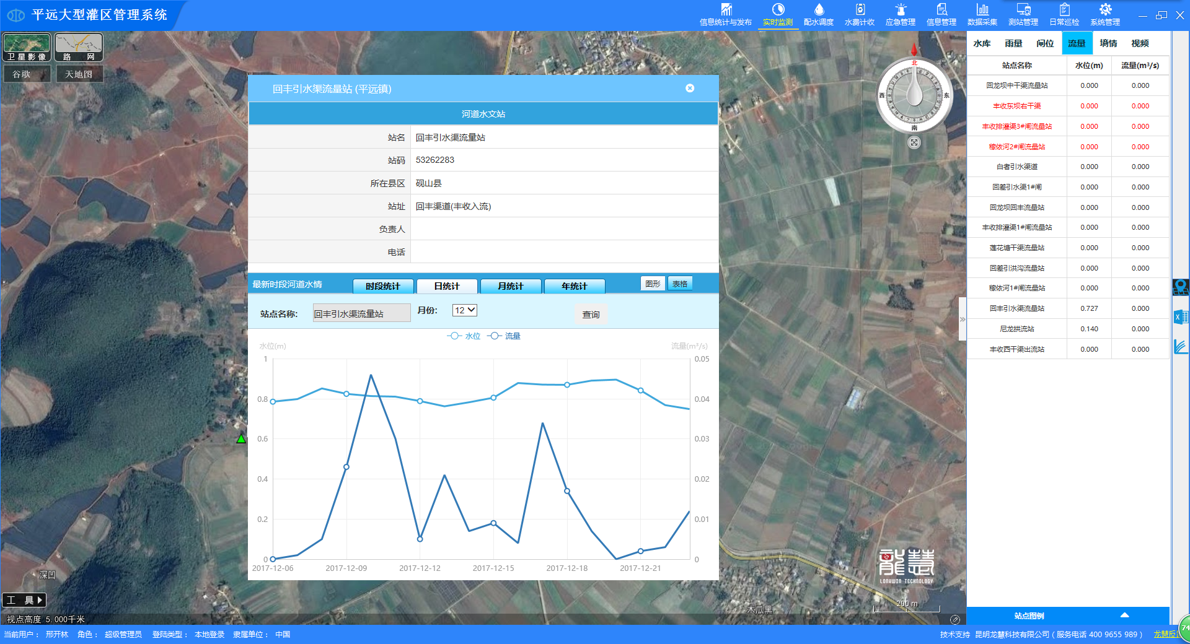Click the 查询 query button
The height and width of the screenshot is (644, 1190).
click(x=591, y=315)
